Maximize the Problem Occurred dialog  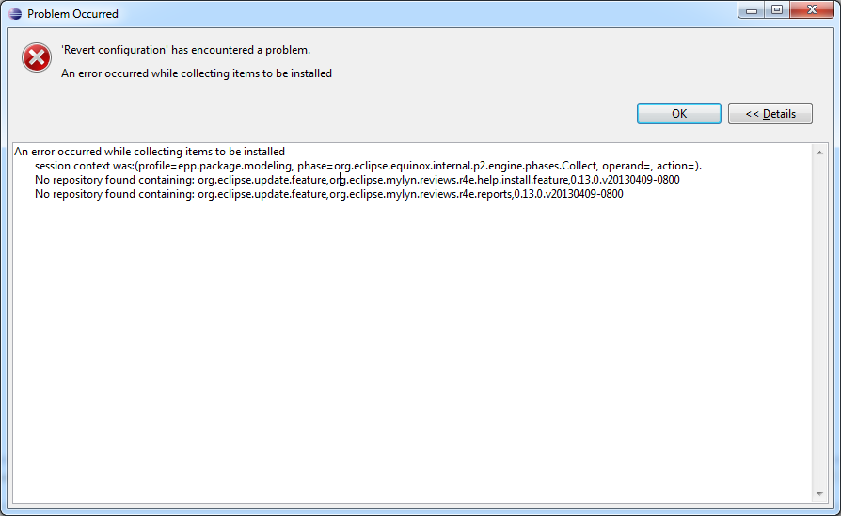[777, 10]
